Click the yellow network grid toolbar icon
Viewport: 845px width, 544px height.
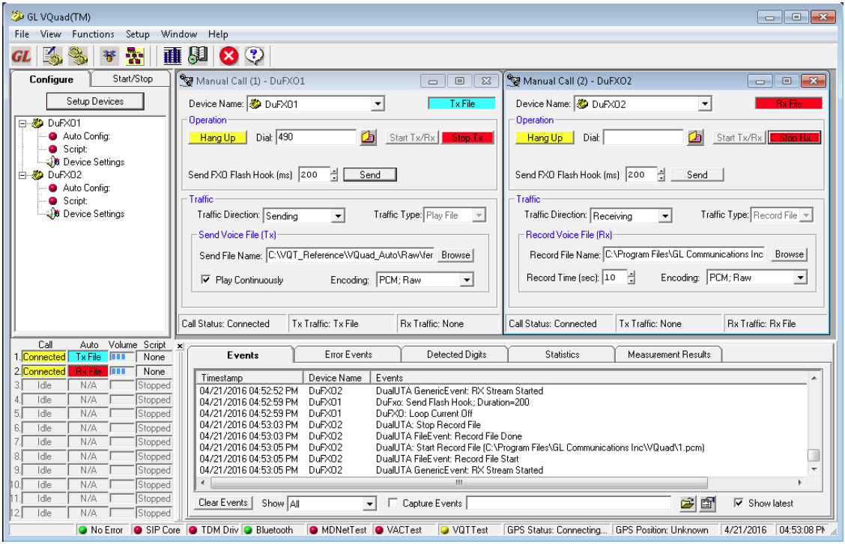(134, 55)
